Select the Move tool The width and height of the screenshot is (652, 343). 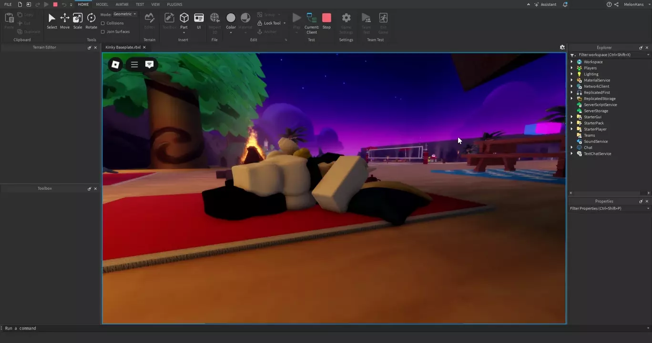coord(64,21)
